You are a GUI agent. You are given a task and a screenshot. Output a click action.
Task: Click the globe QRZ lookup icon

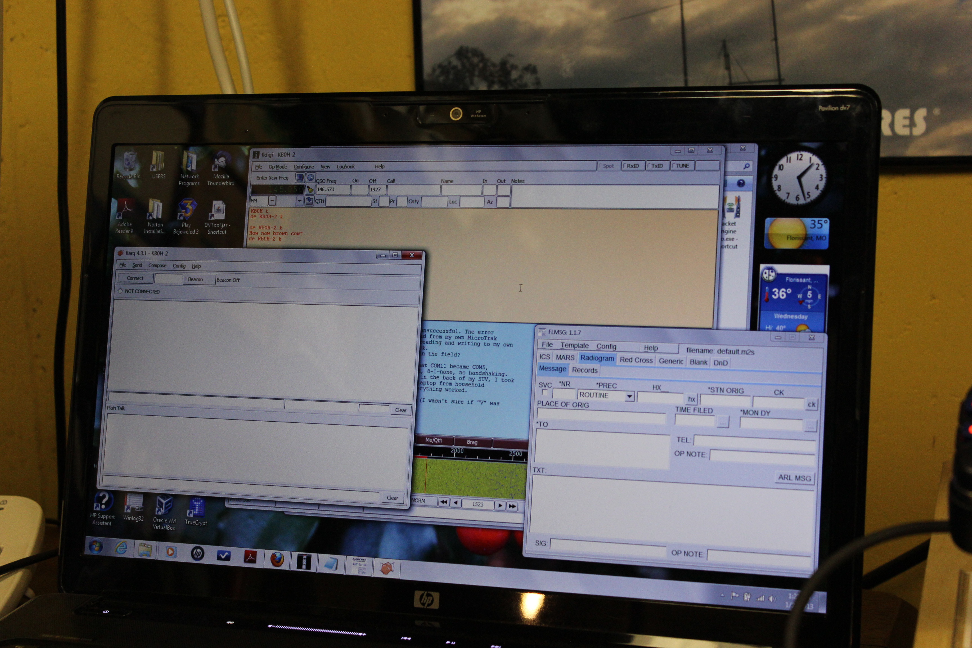(x=311, y=178)
